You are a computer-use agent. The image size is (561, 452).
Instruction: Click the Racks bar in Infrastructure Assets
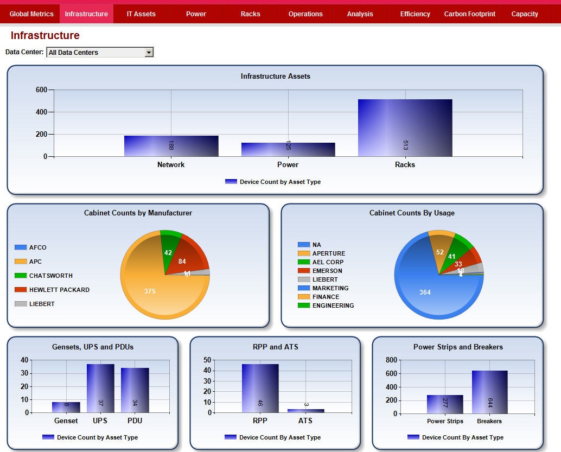pyautogui.click(x=405, y=128)
